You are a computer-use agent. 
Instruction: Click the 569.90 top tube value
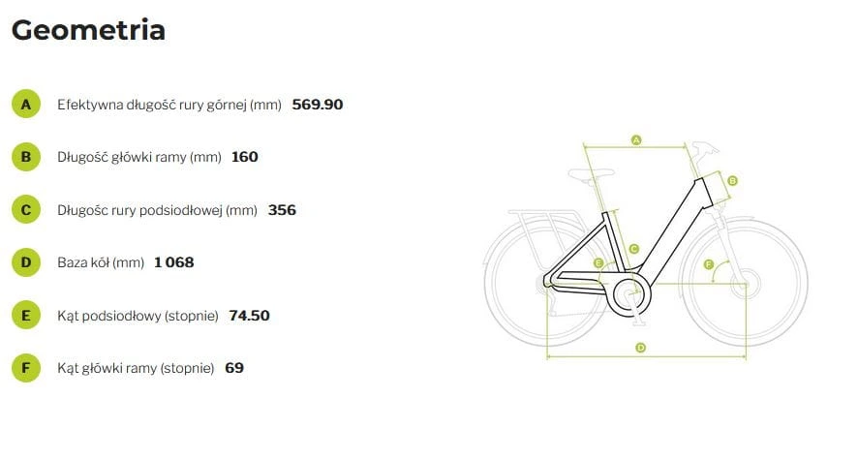[x=318, y=105]
